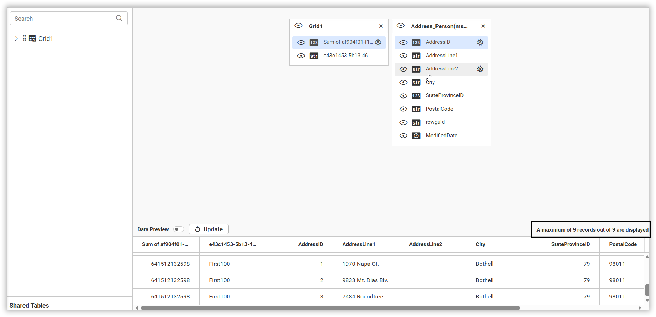Click the AddressID column header in preview
This screenshot has width=656, height=317.
point(300,244)
